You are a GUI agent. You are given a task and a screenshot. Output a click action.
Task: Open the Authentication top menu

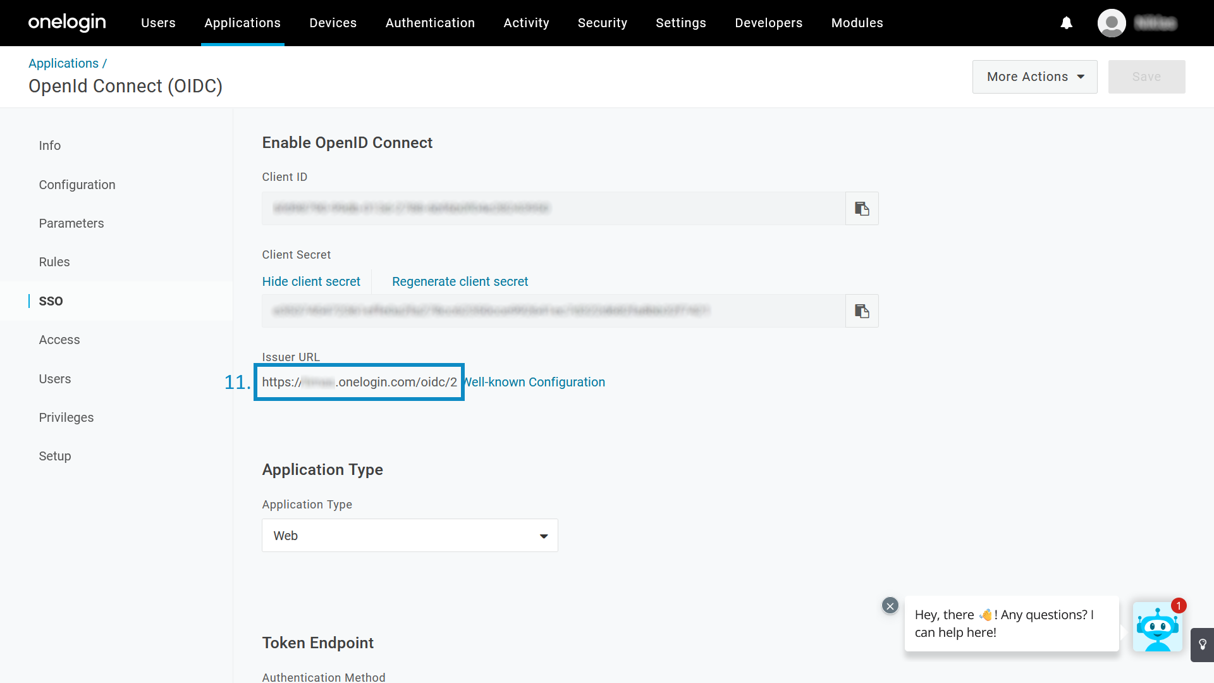pos(430,23)
